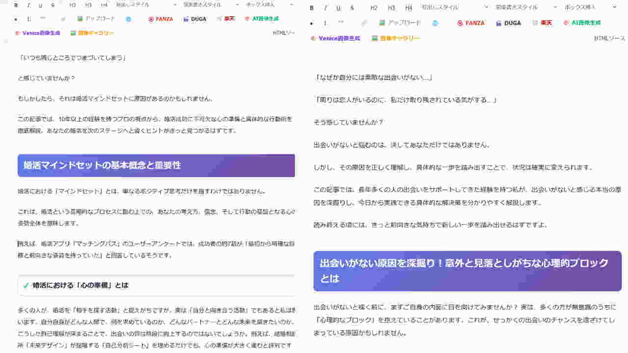Image resolution: width=628 pixels, height=353 pixels.
Task: Toggle underline in the left editor toolbar
Action: (x=40, y=5)
